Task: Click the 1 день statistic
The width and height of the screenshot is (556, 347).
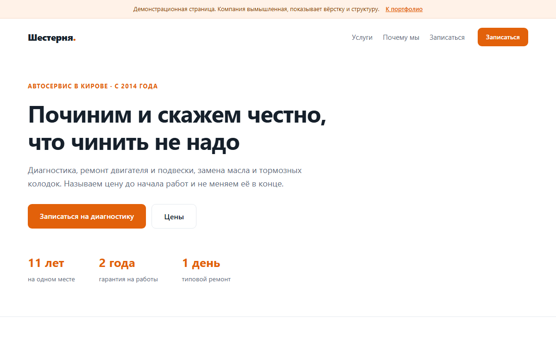Action: coord(201,263)
